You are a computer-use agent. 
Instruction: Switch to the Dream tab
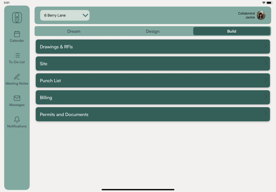(74, 31)
